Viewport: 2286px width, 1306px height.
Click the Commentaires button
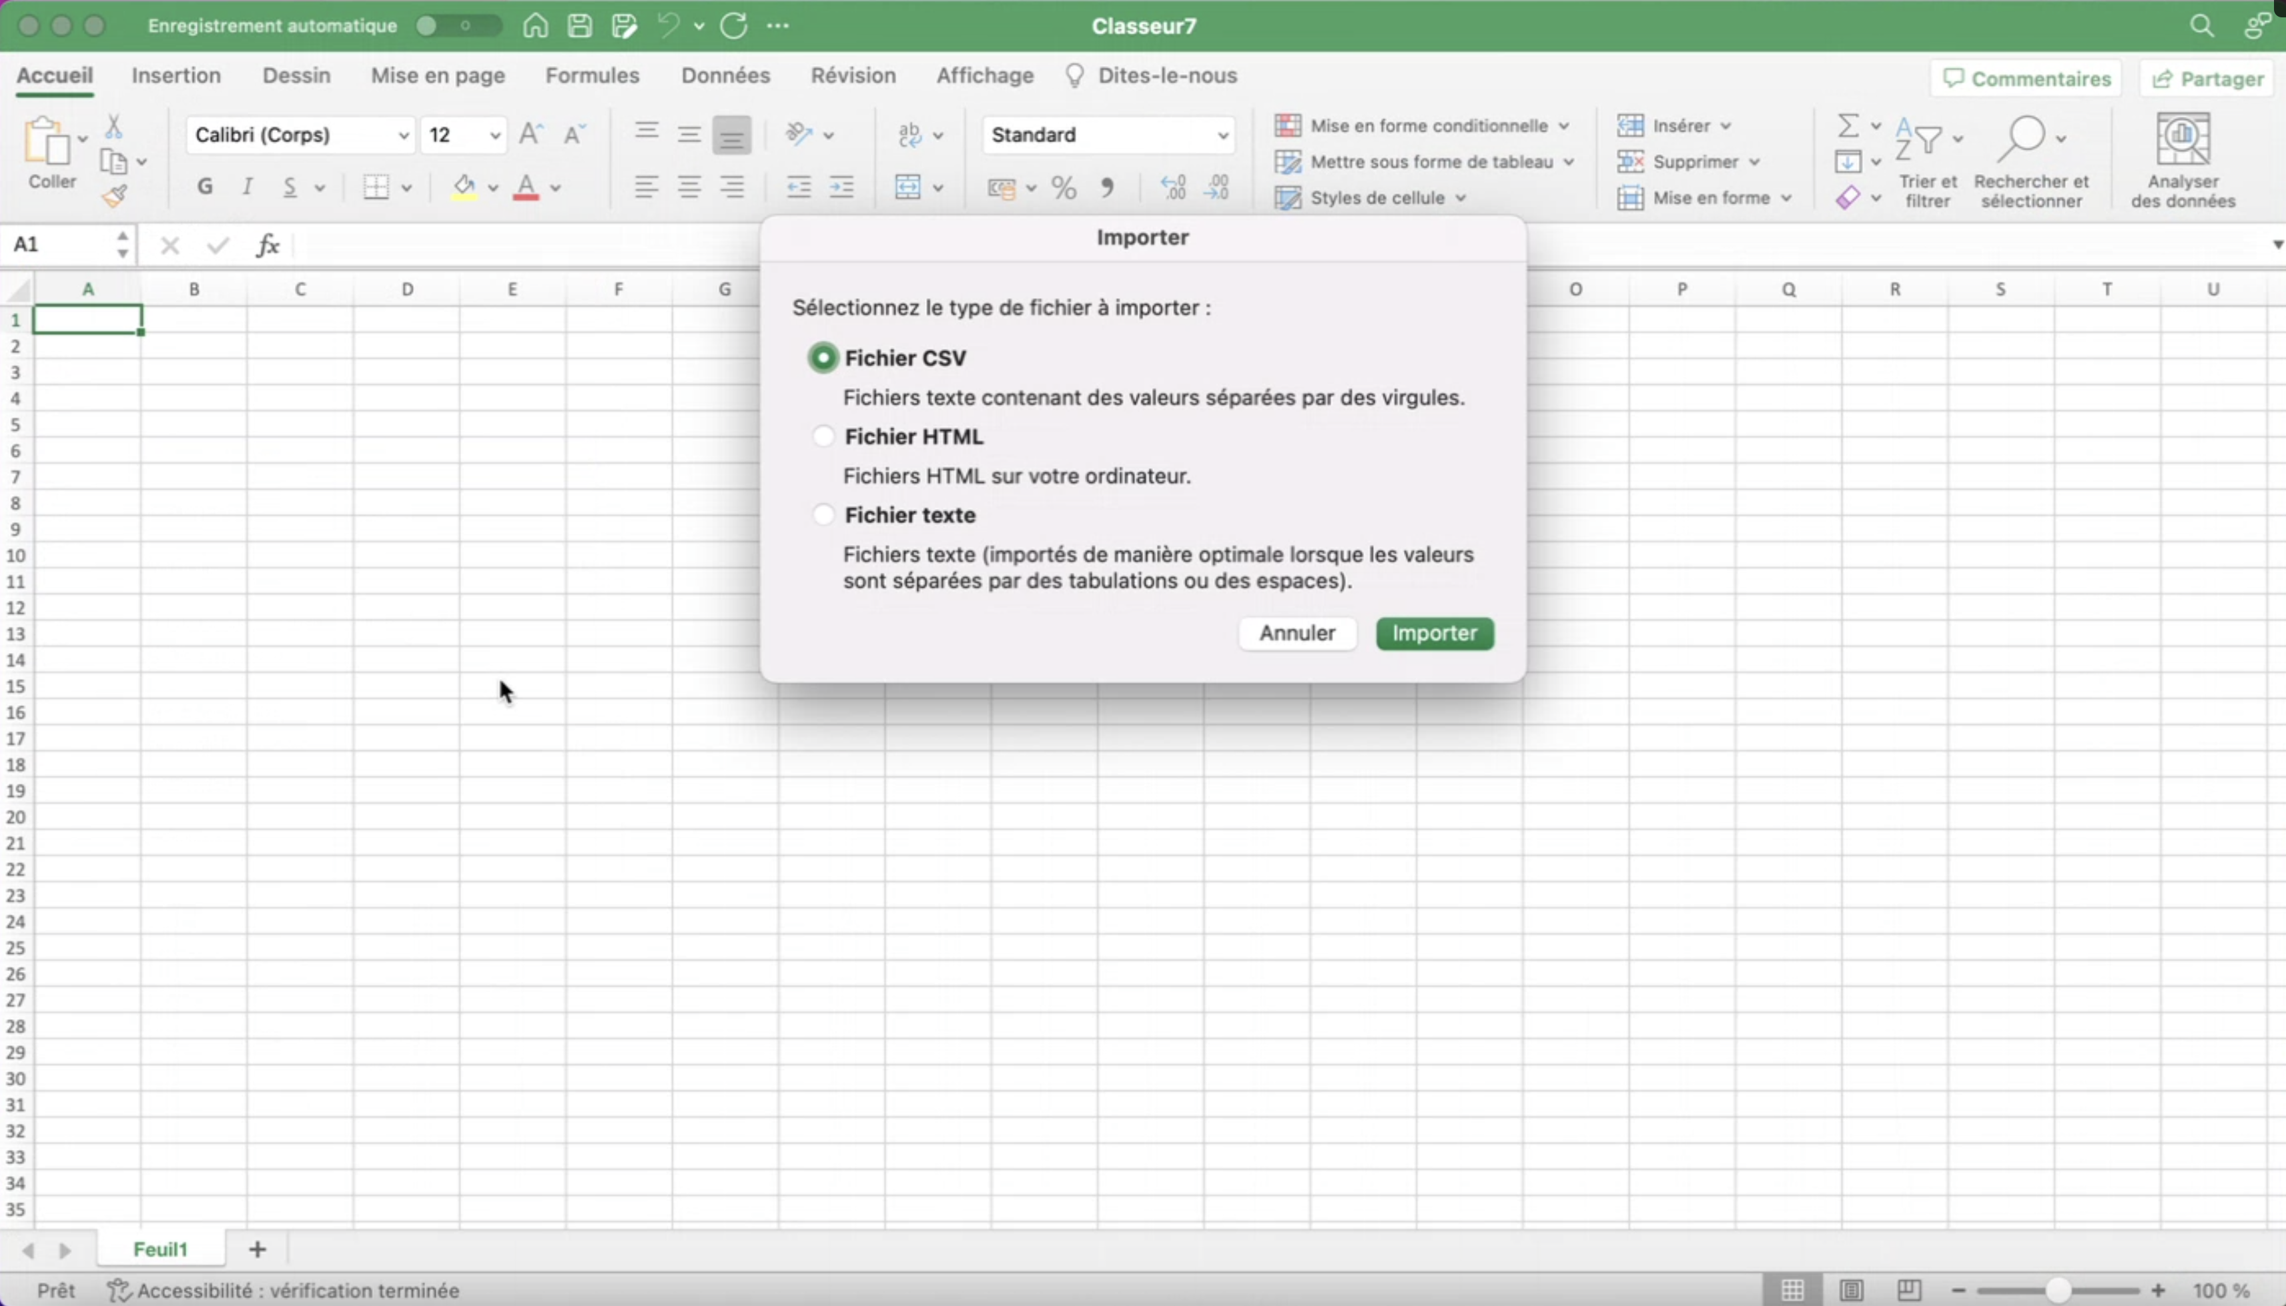point(2026,79)
